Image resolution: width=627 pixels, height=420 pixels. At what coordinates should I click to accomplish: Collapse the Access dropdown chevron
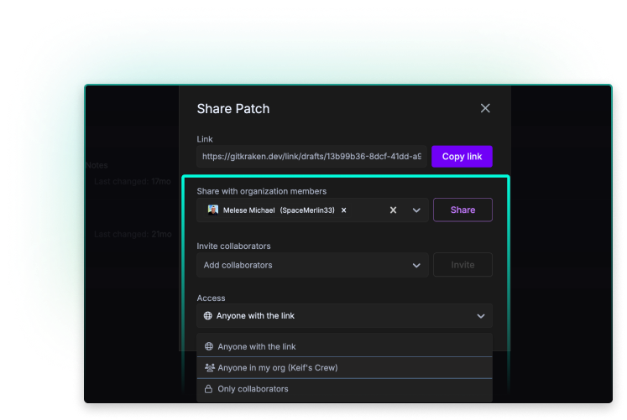pyautogui.click(x=481, y=316)
